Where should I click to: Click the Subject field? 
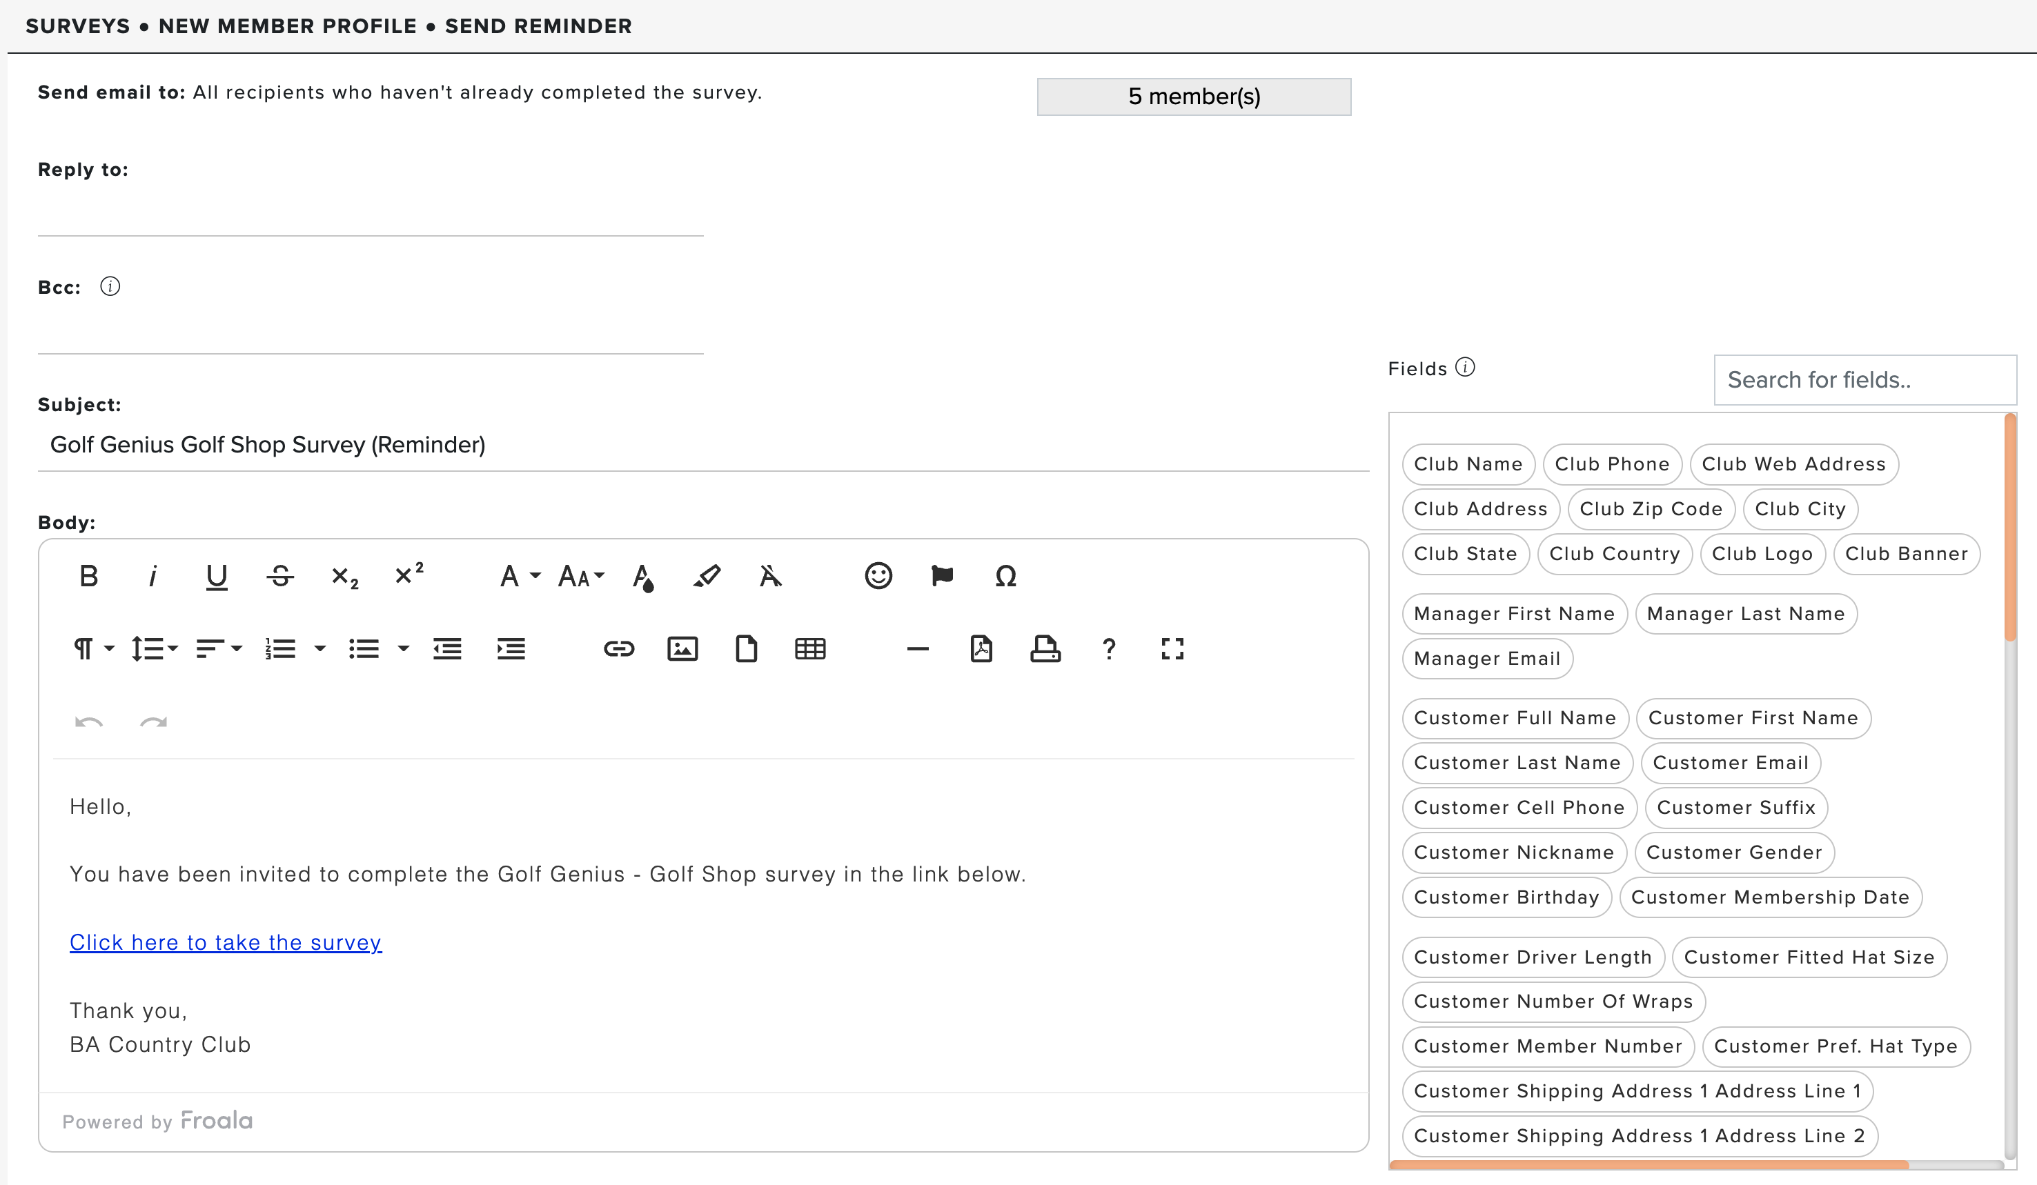click(703, 445)
